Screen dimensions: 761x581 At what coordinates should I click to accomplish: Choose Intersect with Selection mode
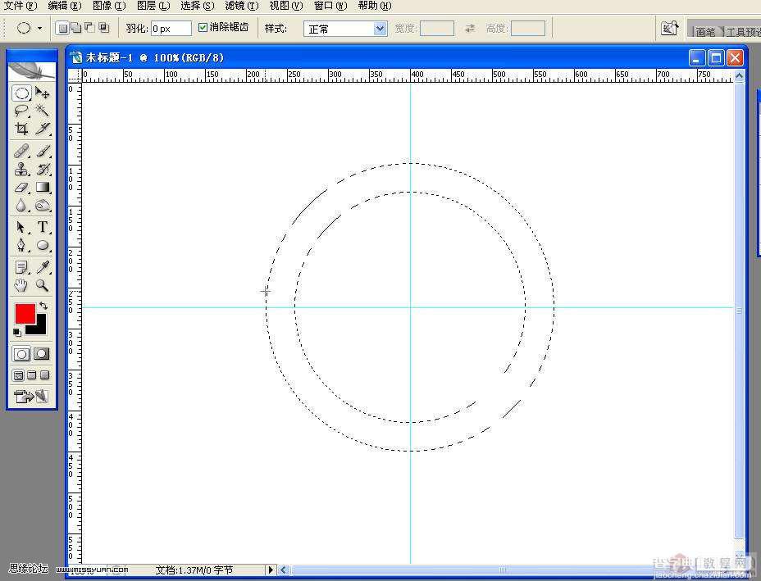(104, 28)
